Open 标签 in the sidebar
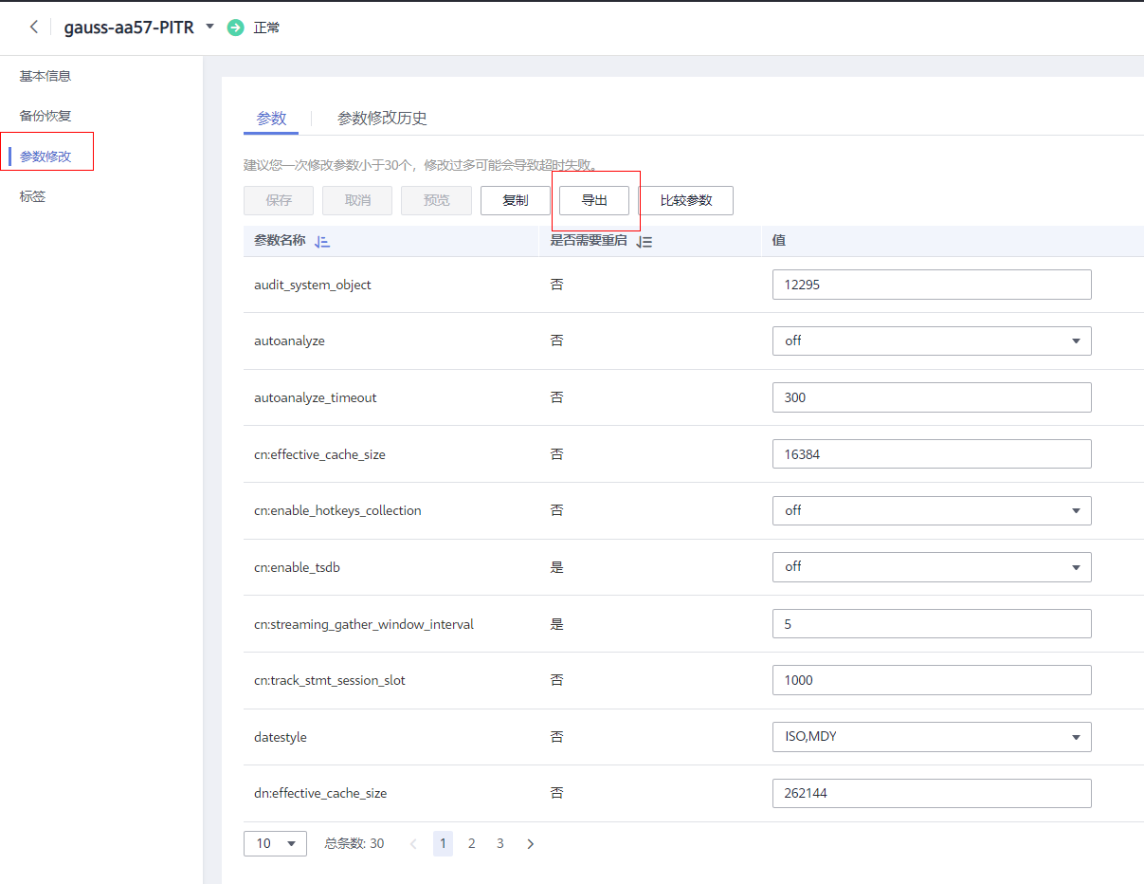The height and width of the screenshot is (884, 1144). coord(32,197)
